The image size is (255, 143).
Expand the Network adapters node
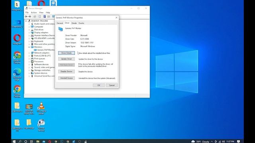[x=29, y=53]
